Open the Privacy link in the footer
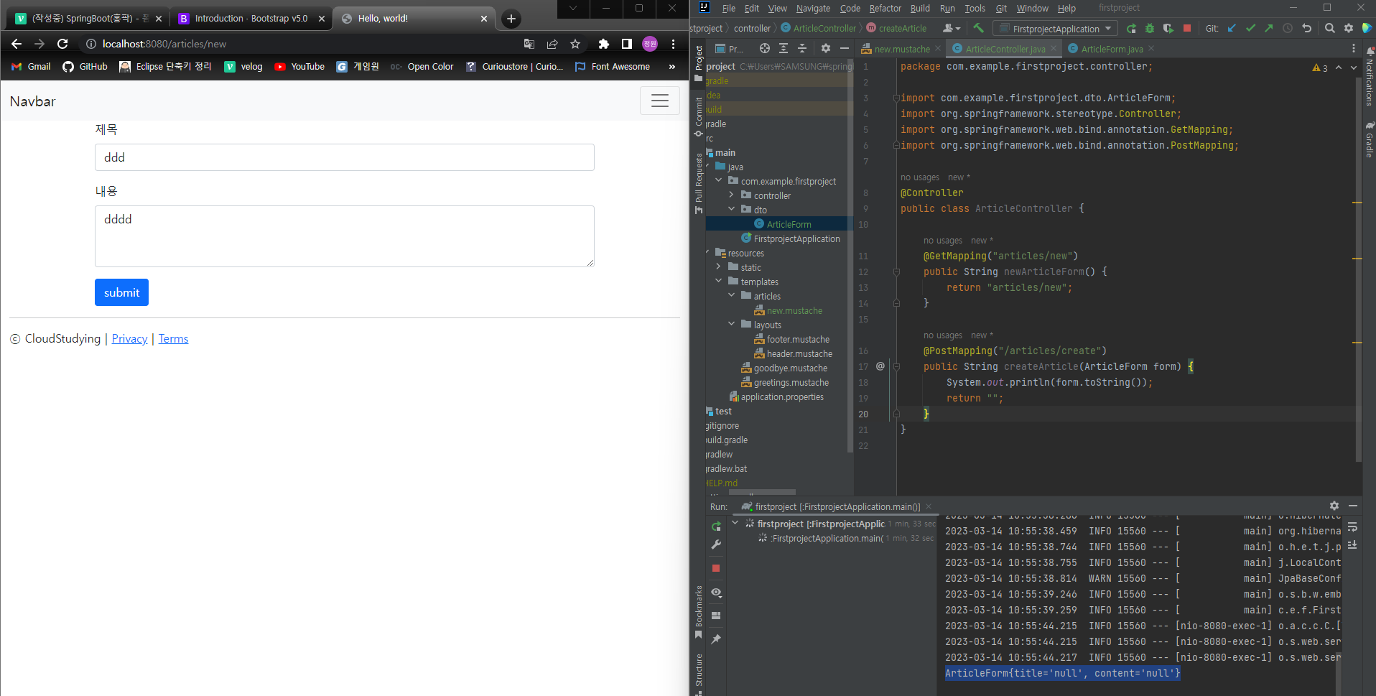The height and width of the screenshot is (696, 1376). point(129,339)
